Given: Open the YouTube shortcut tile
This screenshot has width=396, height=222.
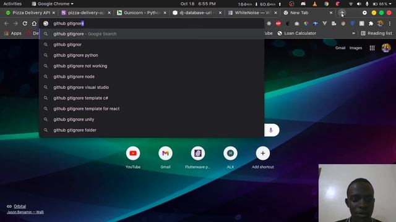Looking at the screenshot, I should click(133, 157).
